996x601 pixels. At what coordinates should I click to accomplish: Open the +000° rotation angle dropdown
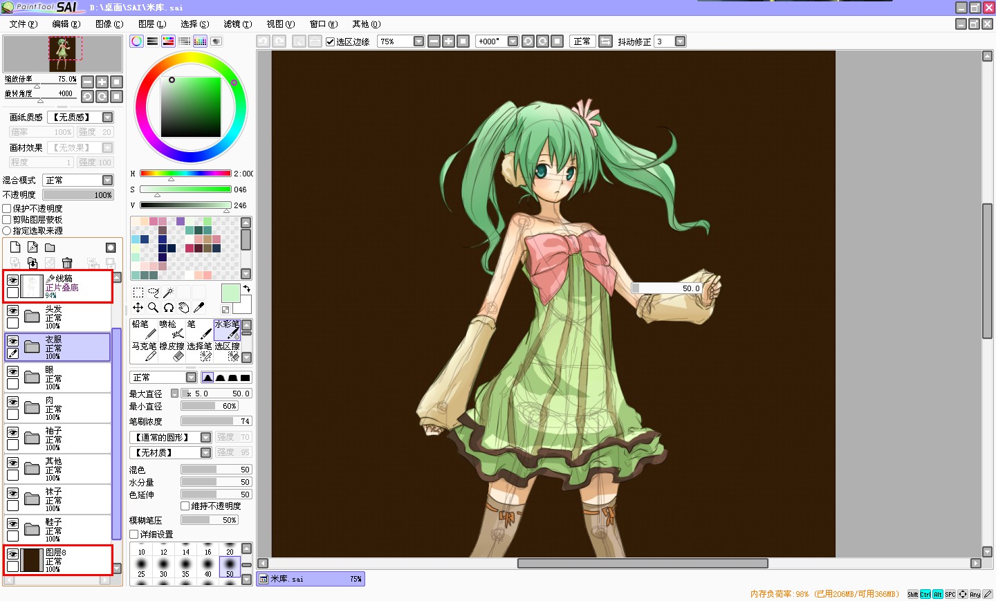click(513, 41)
